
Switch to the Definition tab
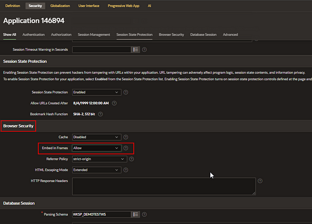13,6
